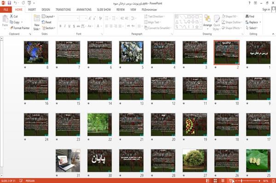Viewport: 276px width, 183px height.
Task: Toggle Underline formatting
Action: [69, 26]
